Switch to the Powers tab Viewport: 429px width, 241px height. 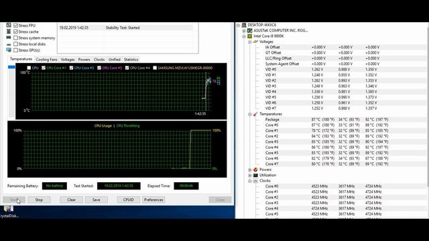click(84, 60)
